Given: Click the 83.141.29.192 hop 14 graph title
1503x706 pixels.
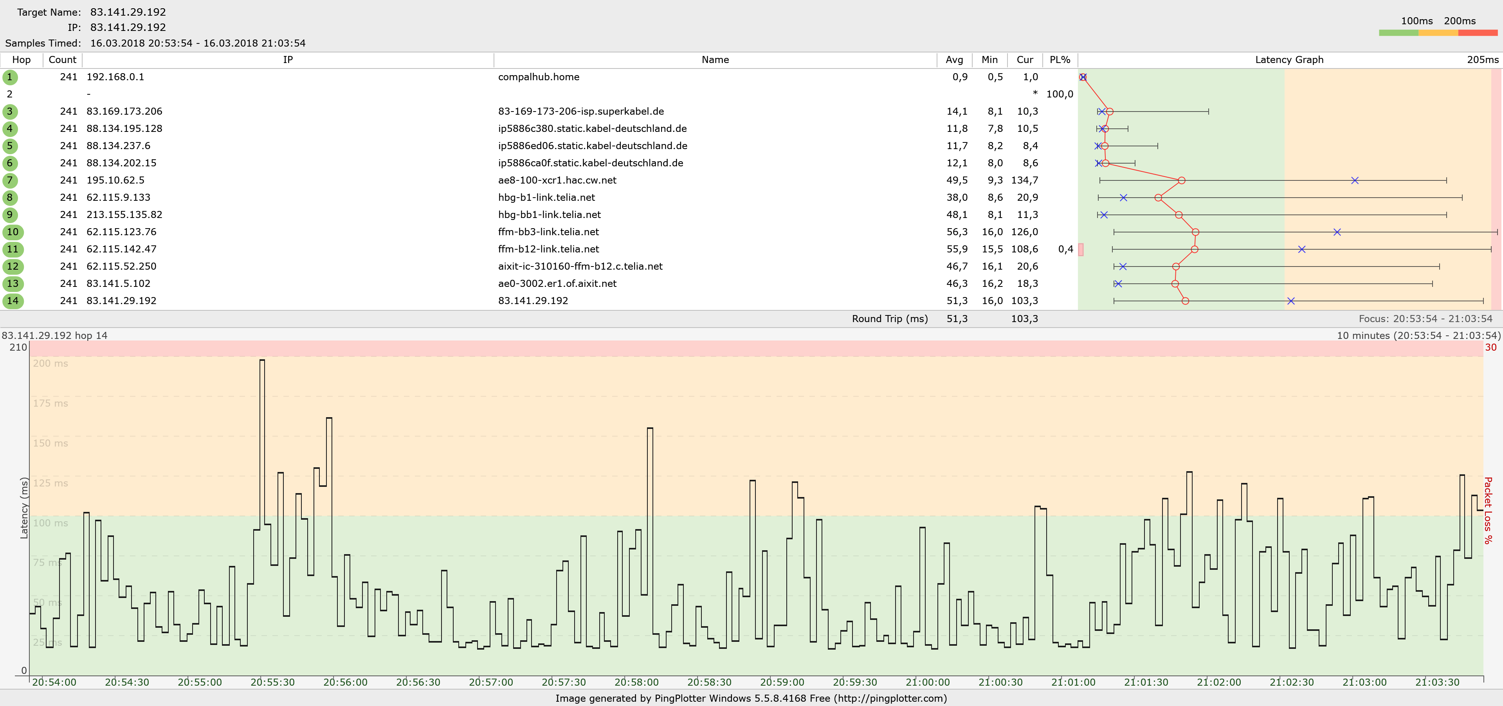Looking at the screenshot, I should [x=55, y=335].
